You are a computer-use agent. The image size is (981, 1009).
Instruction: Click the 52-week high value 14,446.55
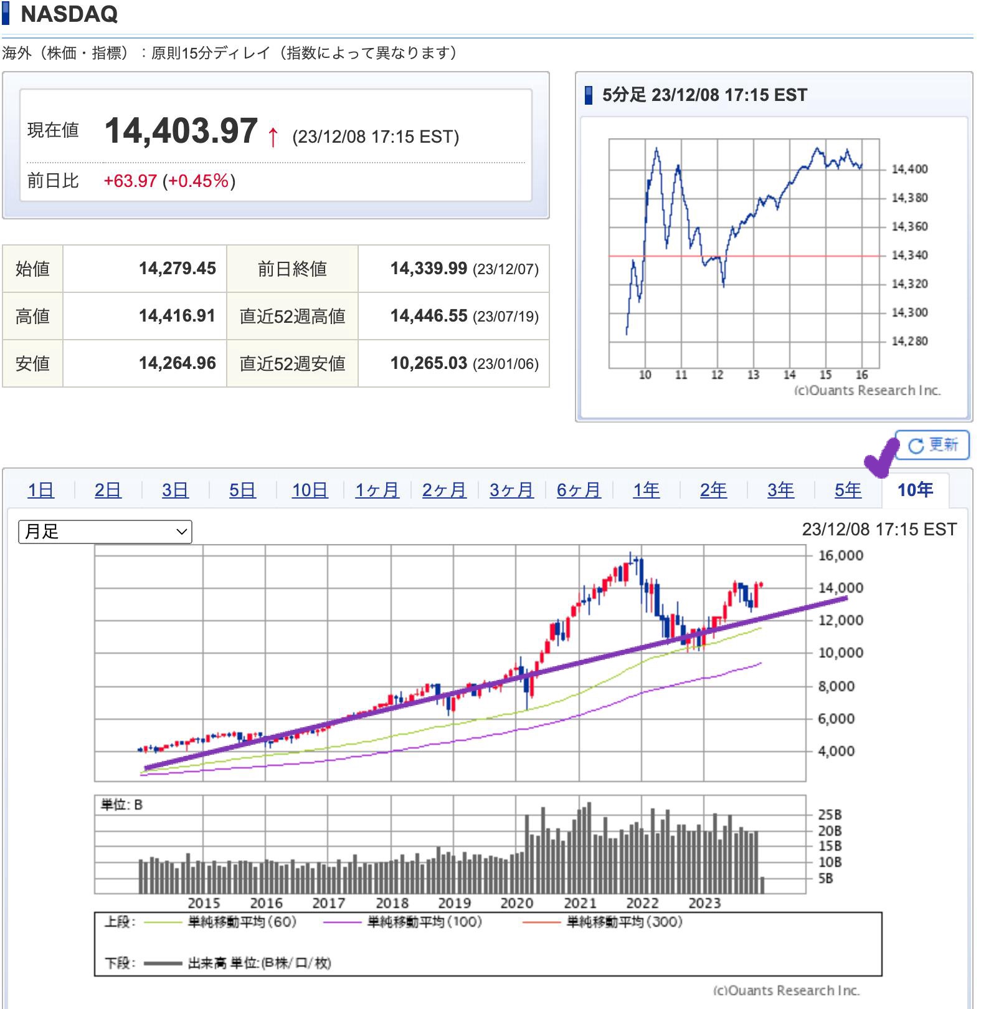pos(429,316)
